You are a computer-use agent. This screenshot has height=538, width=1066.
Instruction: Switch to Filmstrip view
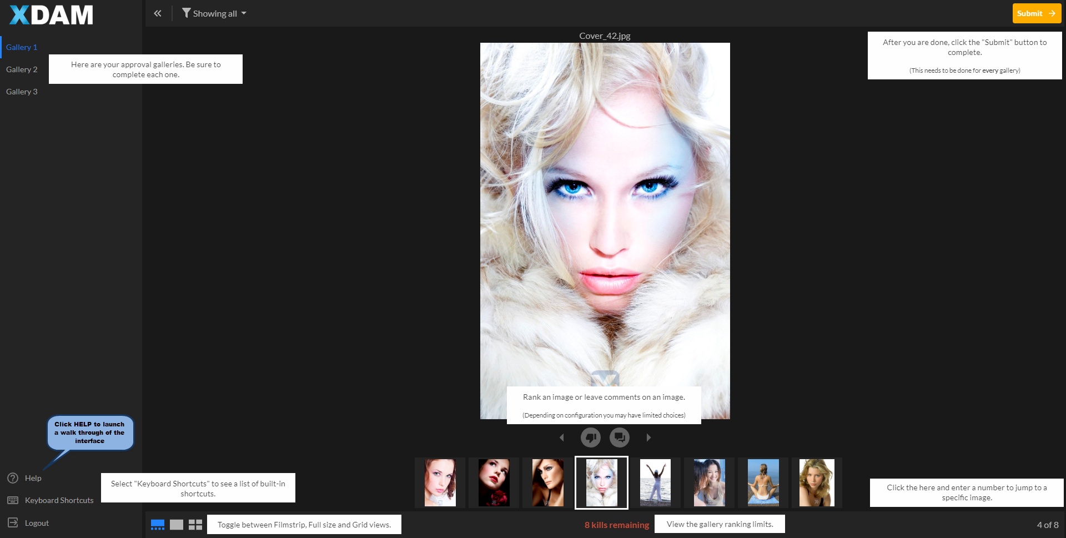pos(158,525)
